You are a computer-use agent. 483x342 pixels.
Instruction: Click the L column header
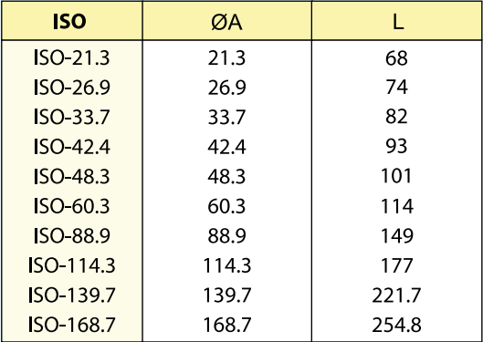398,22
